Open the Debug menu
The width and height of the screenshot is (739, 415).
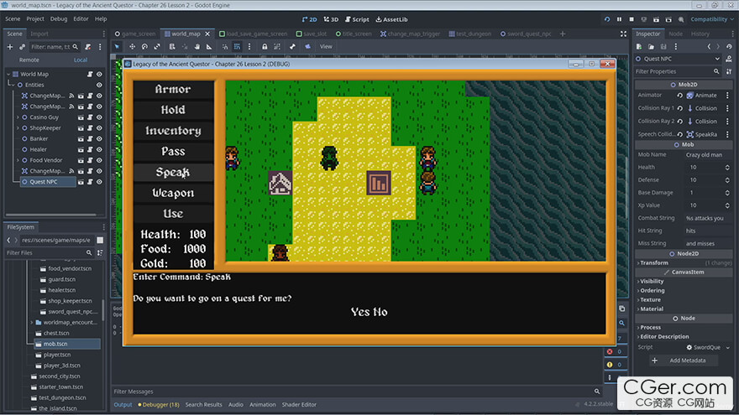click(x=59, y=18)
